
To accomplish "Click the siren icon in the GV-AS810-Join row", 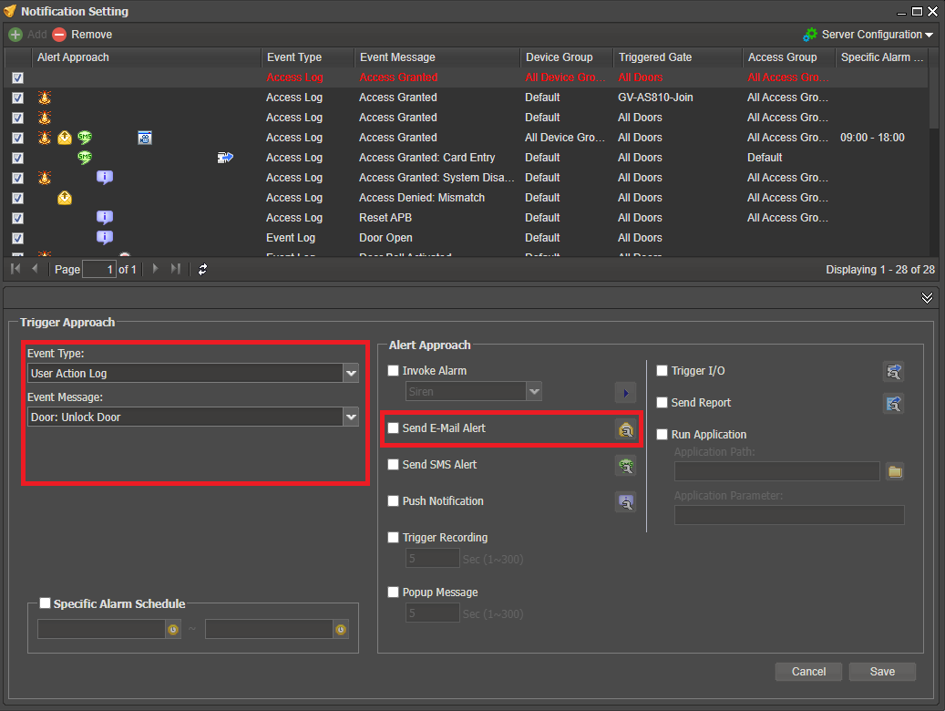I will tap(45, 98).
